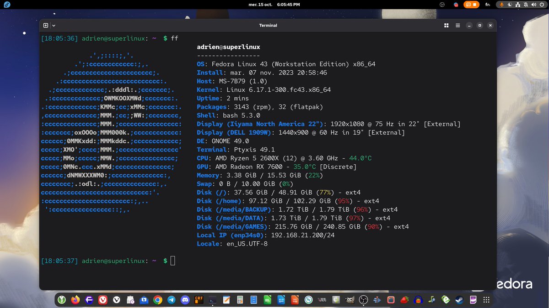Click the kernel version 'Linux 6.17.1-300.fc43.x86_64'
549x308 pixels.
click(x=279, y=90)
